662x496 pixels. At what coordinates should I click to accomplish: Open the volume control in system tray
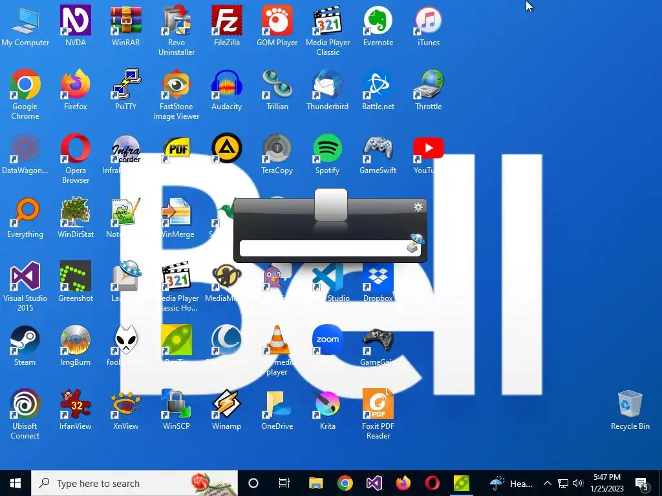point(579,483)
